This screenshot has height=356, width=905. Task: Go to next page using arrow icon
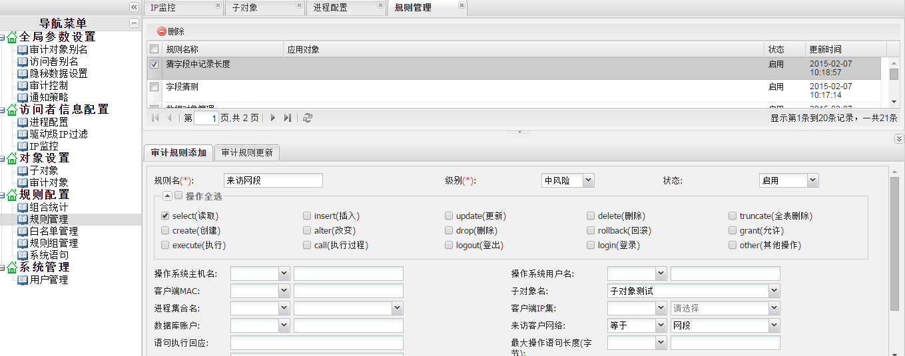click(273, 118)
